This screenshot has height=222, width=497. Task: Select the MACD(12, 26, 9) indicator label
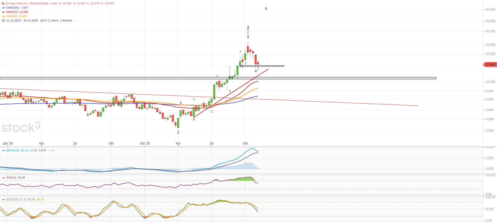(x=17, y=150)
